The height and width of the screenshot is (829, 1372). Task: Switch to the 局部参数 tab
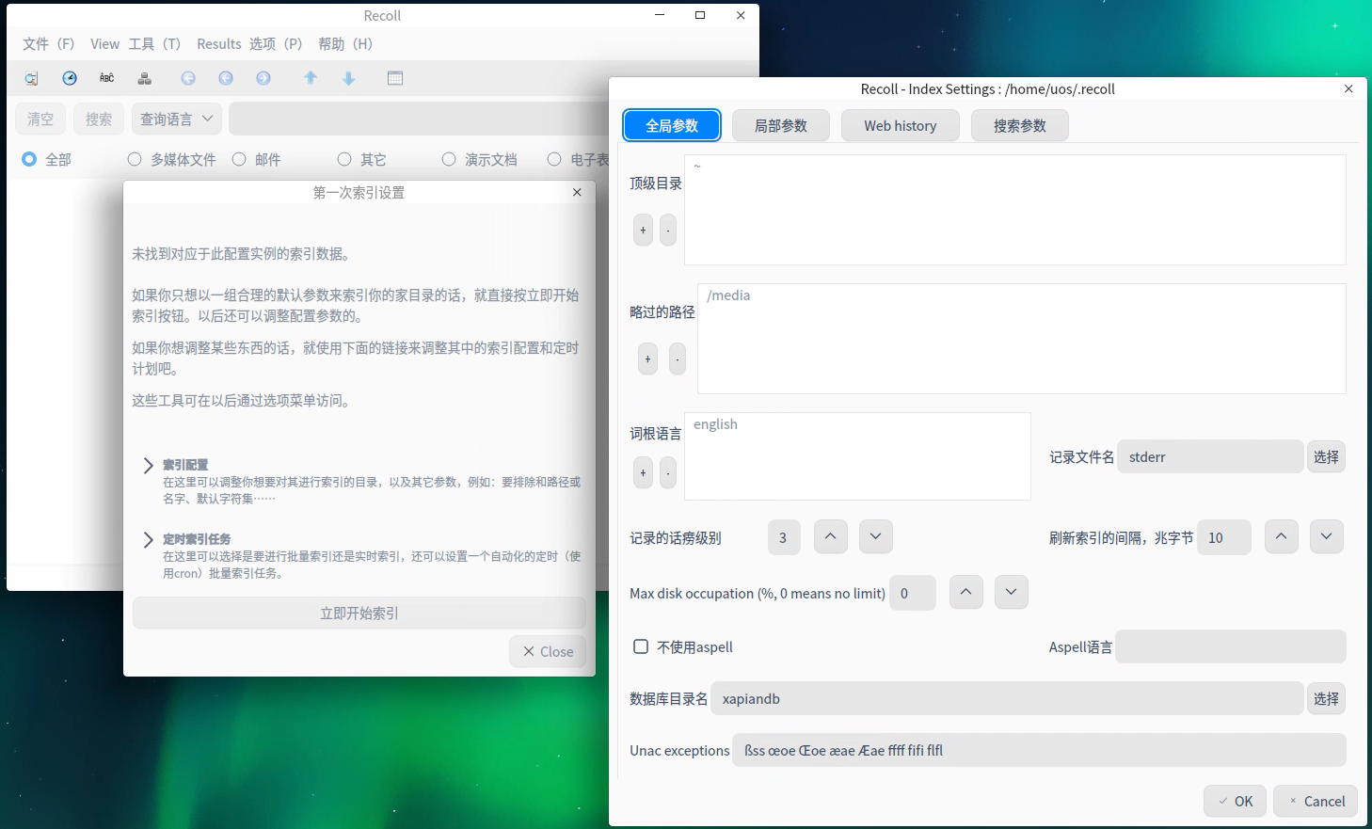coord(781,125)
